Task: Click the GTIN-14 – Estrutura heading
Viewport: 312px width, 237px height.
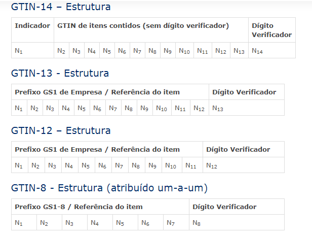Action: click(x=61, y=7)
